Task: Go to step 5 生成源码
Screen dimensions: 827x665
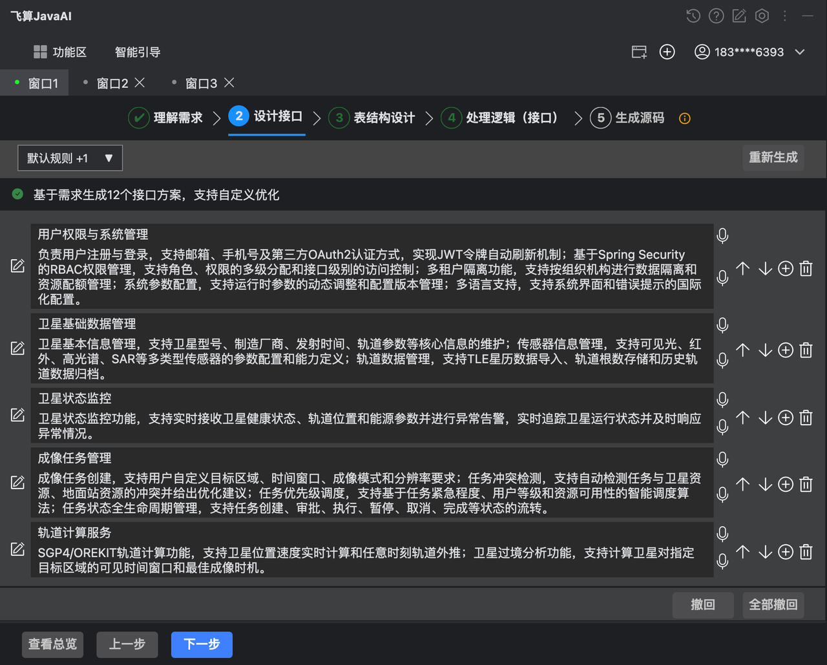Action: tap(627, 118)
